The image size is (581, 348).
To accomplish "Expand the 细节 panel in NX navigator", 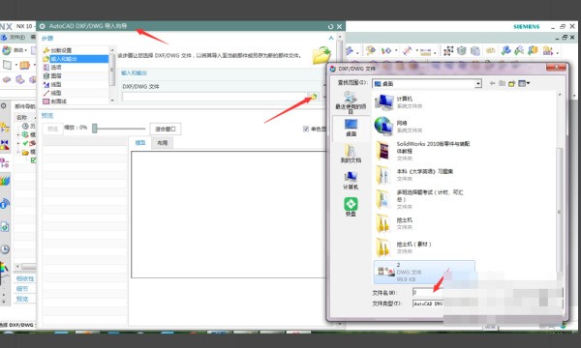I will point(22,288).
